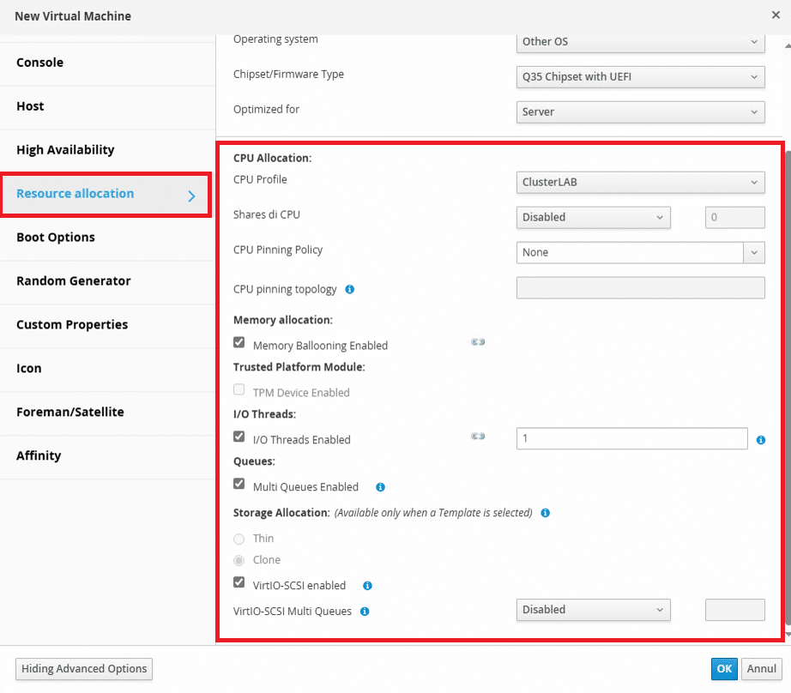Open the CPU Profile dropdown

(640, 182)
